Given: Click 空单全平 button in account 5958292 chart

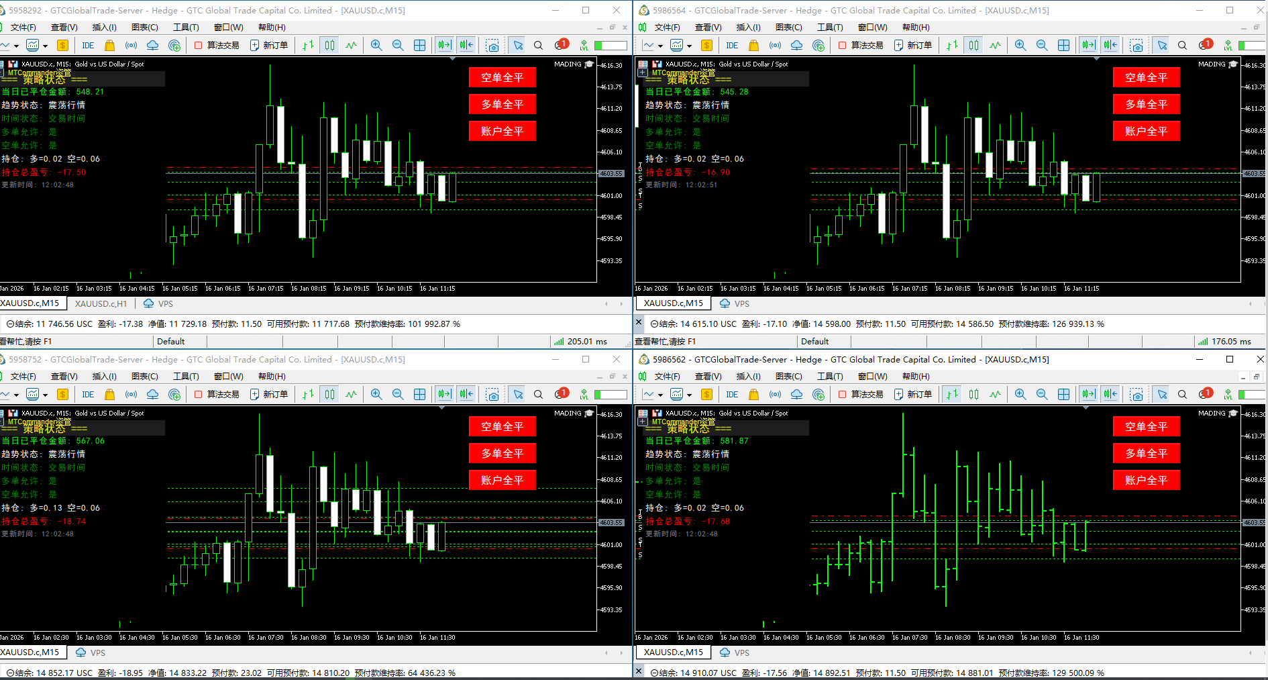Looking at the screenshot, I should click(502, 78).
